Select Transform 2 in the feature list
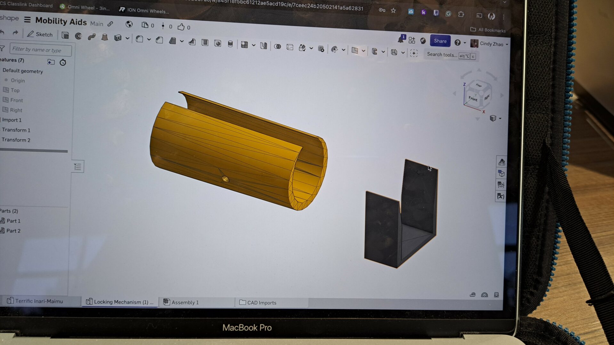 click(x=16, y=140)
